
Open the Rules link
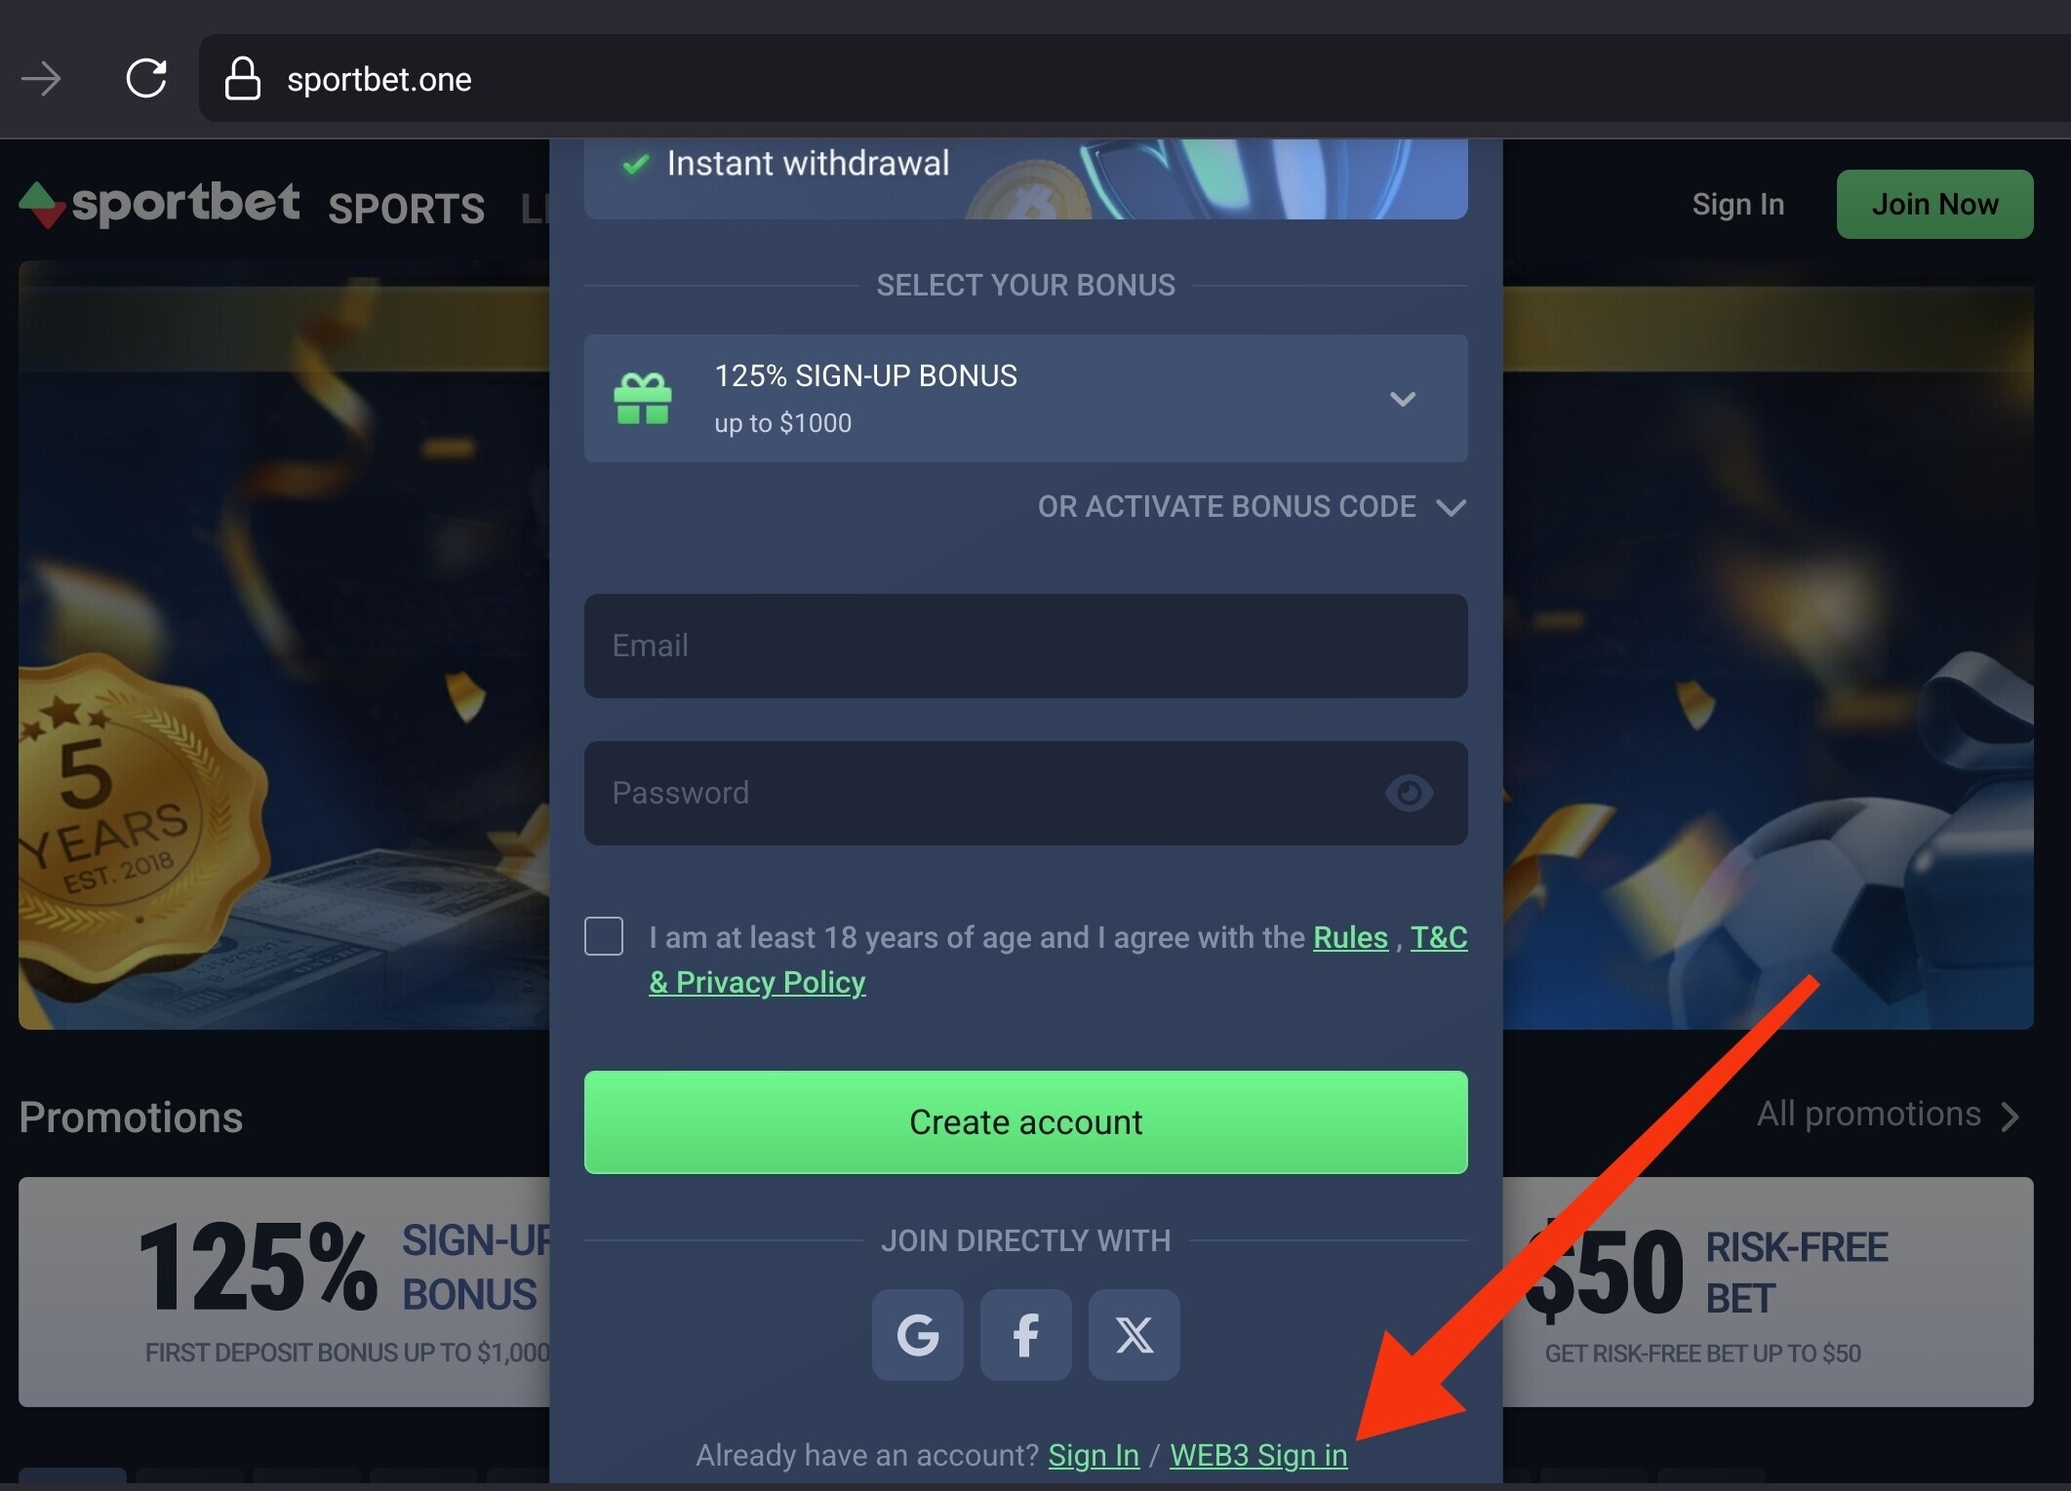[1350, 937]
